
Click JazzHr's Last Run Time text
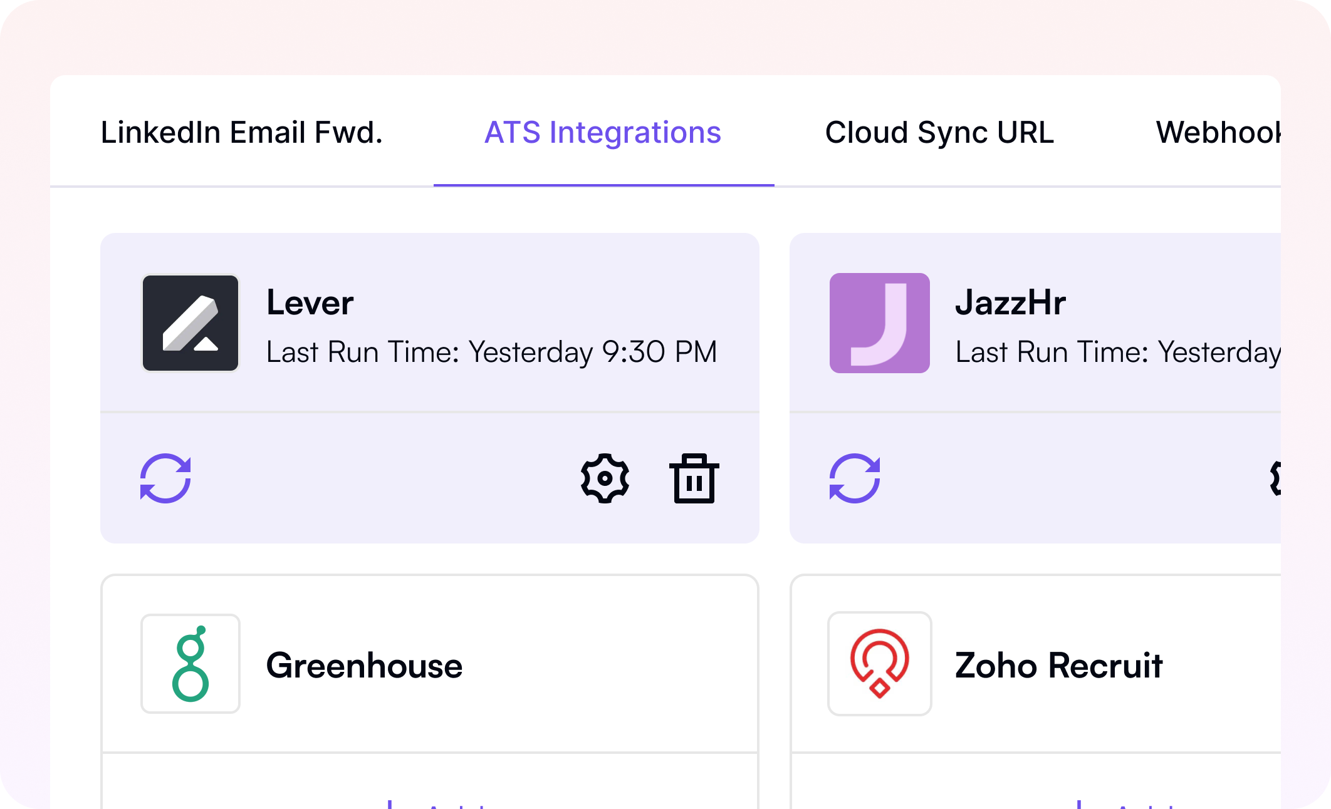pyautogui.click(x=1117, y=352)
